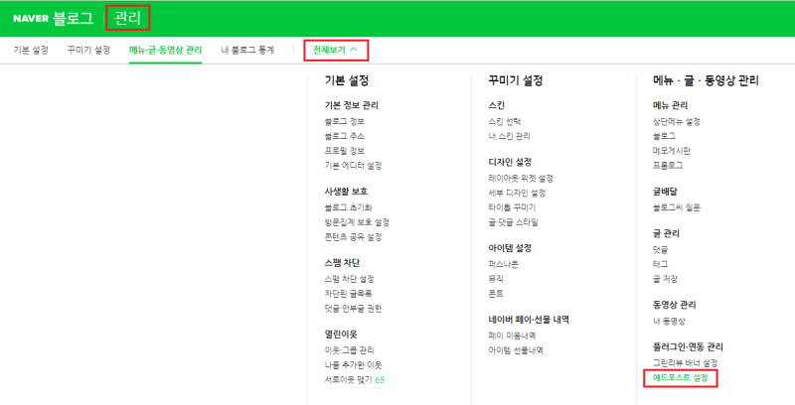
Task: Switch to the 기본 설정 tab
Action: [x=31, y=50]
